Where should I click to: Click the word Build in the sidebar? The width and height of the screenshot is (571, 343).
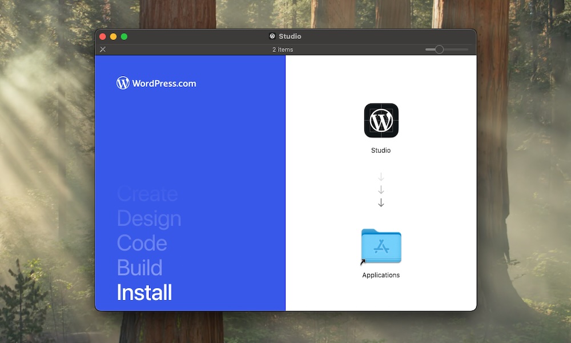click(139, 268)
